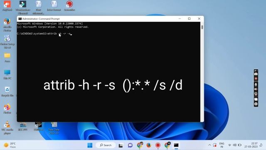The height and width of the screenshot is (150, 266).
Task: Open the weather widget showing 20°C Haze
Action: point(10,145)
